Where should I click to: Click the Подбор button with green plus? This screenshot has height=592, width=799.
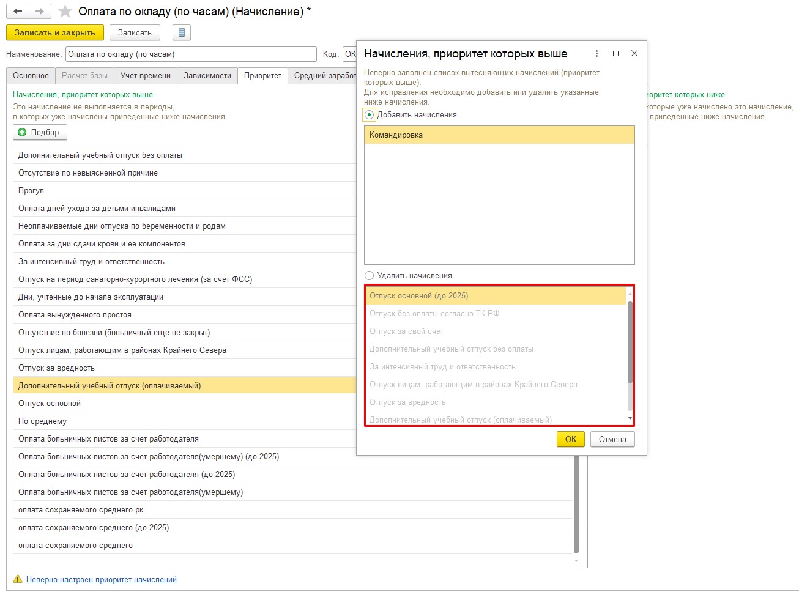point(40,132)
